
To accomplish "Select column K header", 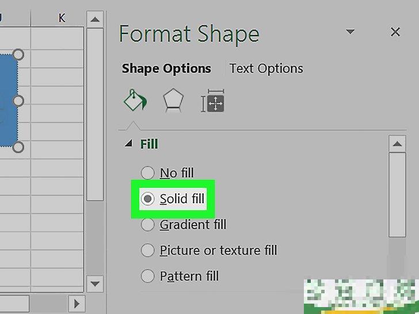I will click(62, 18).
